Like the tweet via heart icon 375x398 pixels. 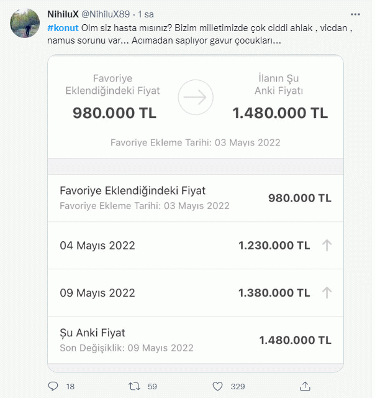pyautogui.click(x=215, y=386)
